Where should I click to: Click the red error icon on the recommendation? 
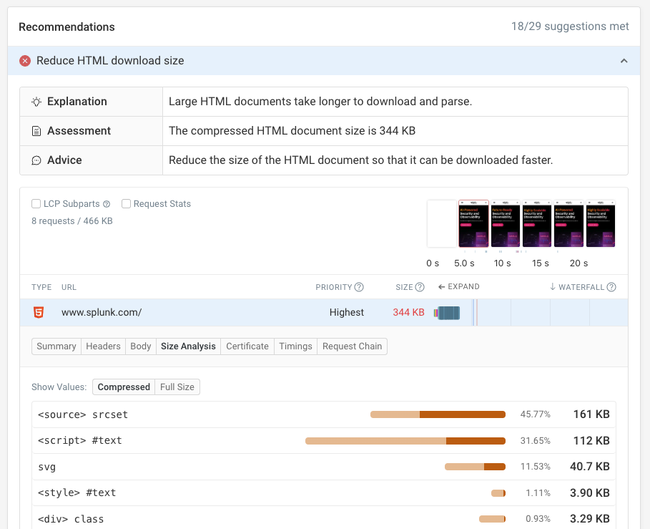pos(25,60)
